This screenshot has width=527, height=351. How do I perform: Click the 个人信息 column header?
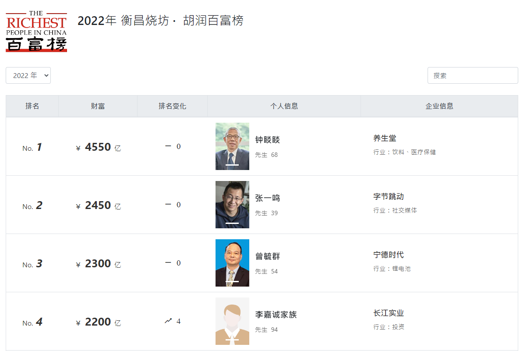pyautogui.click(x=284, y=106)
